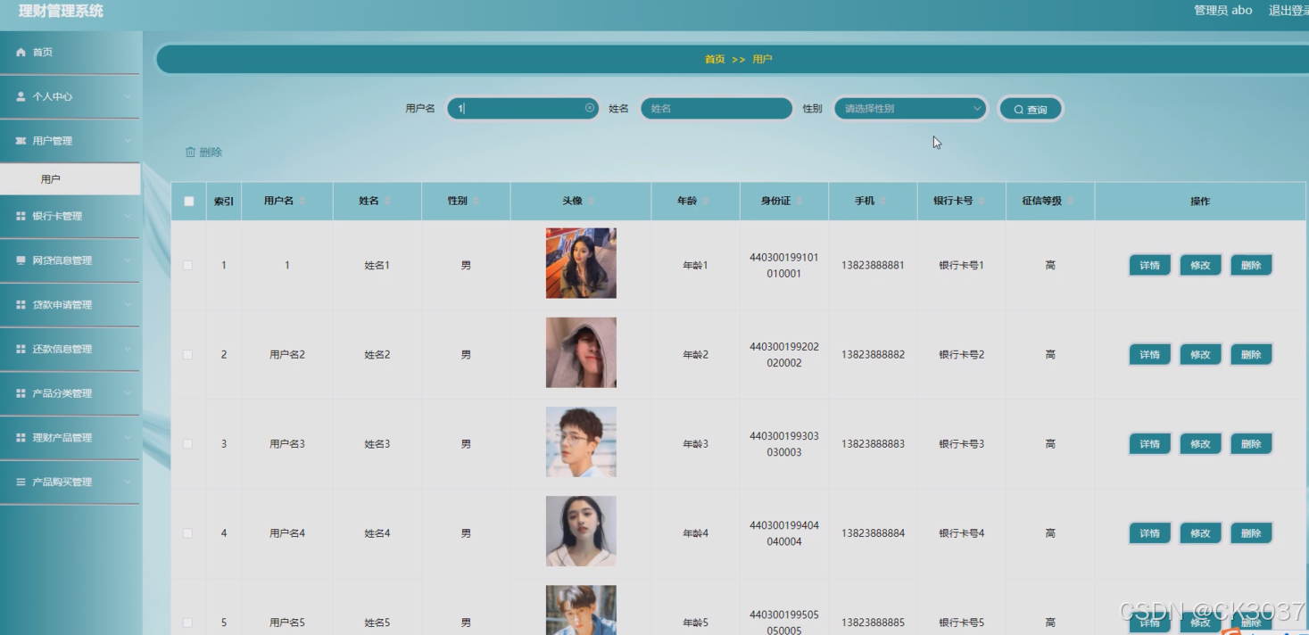Viewport: 1309px width, 635px height.
Task: Select the 用户 submenu item
Action: (x=70, y=179)
